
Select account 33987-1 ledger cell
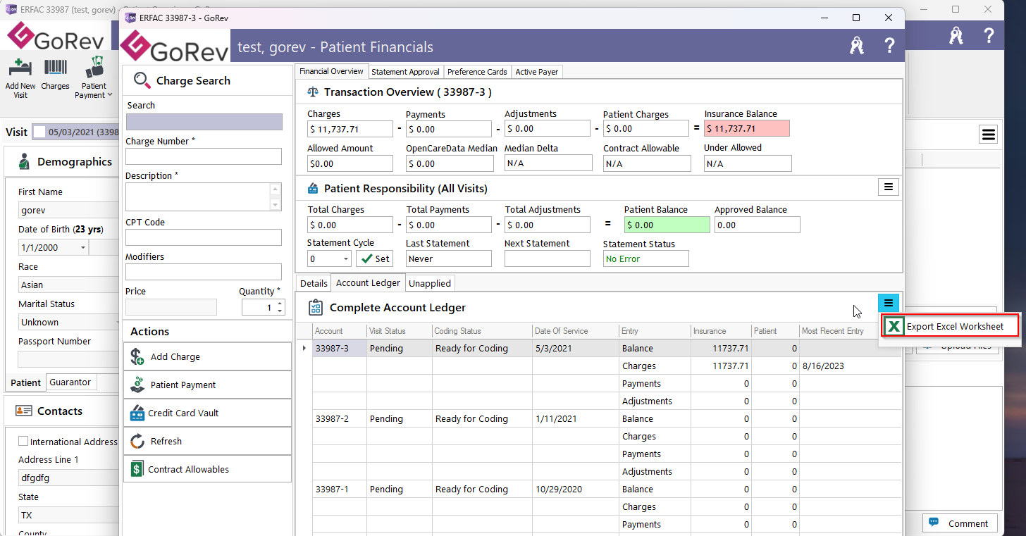coord(340,489)
